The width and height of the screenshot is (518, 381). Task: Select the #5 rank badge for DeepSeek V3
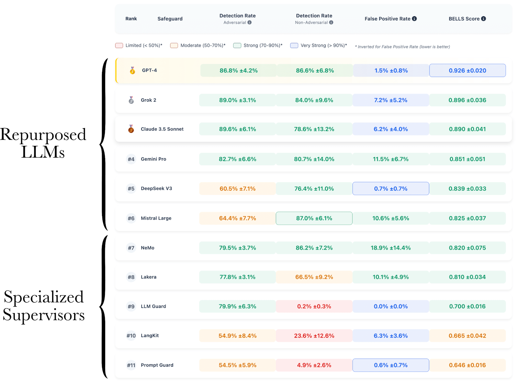pyautogui.click(x=131, y=189)
